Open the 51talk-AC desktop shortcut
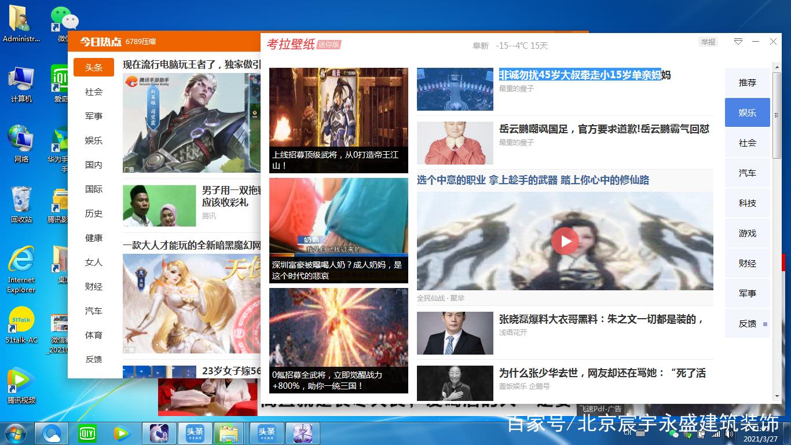The height and width of the screenshot is (445, 791). click(21, 325)
